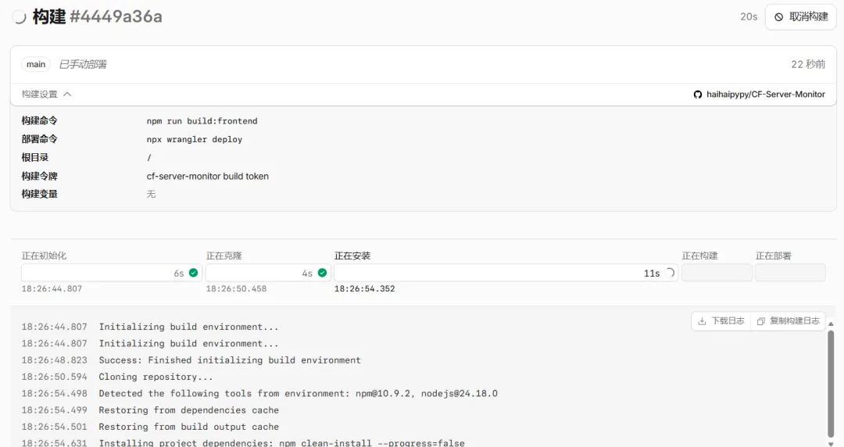Click the timestamp 18:26:50.458 under cloning stage

tap(236, 288)
